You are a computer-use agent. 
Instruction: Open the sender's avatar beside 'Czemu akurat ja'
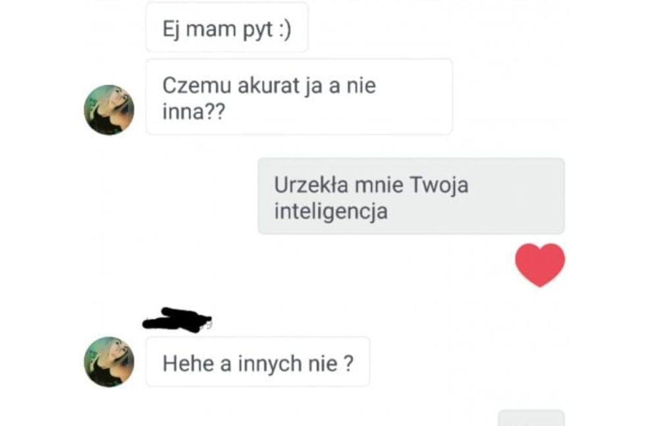coord(109,110)
